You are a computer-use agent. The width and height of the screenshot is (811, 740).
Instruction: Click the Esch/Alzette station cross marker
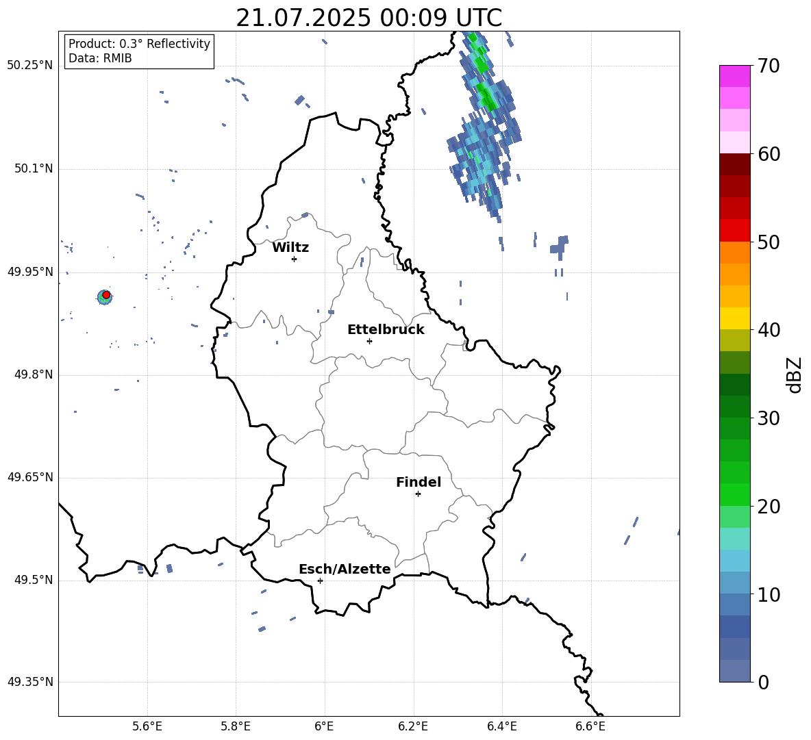(320, 580)
